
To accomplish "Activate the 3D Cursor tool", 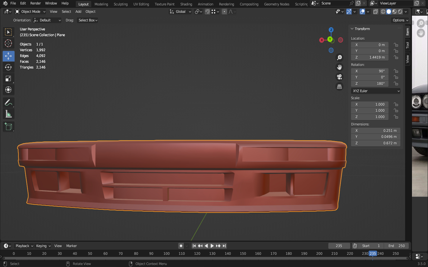I will coord(8,43).
